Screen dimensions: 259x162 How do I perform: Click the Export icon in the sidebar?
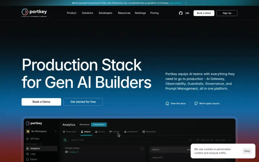coord(28,159)
